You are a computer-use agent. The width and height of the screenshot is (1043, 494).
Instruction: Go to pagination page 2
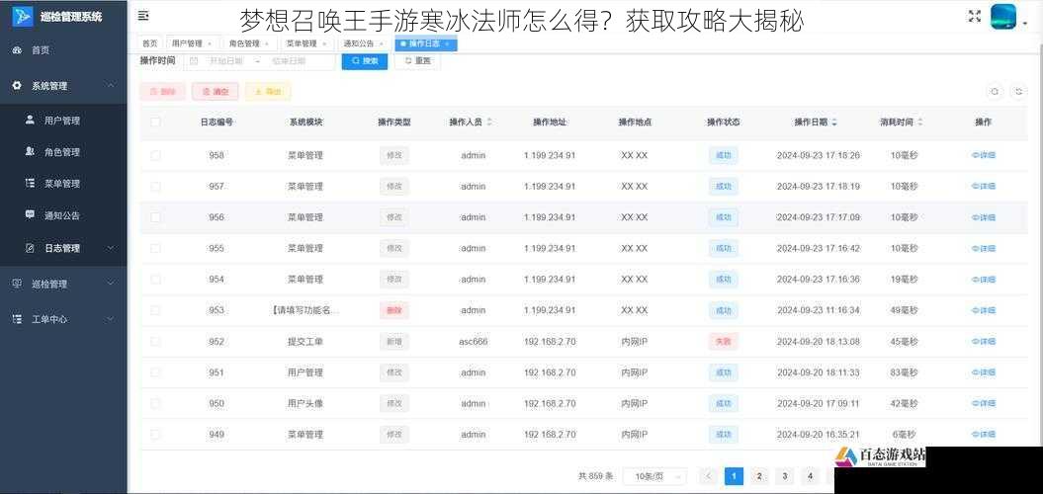click(759, 476)
